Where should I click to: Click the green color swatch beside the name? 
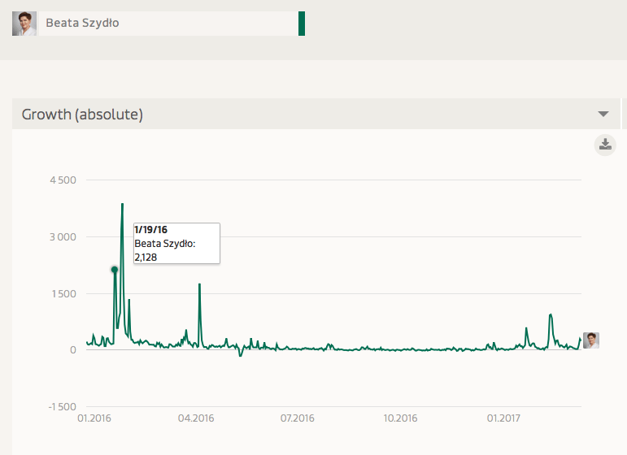[x=302, y=24]
